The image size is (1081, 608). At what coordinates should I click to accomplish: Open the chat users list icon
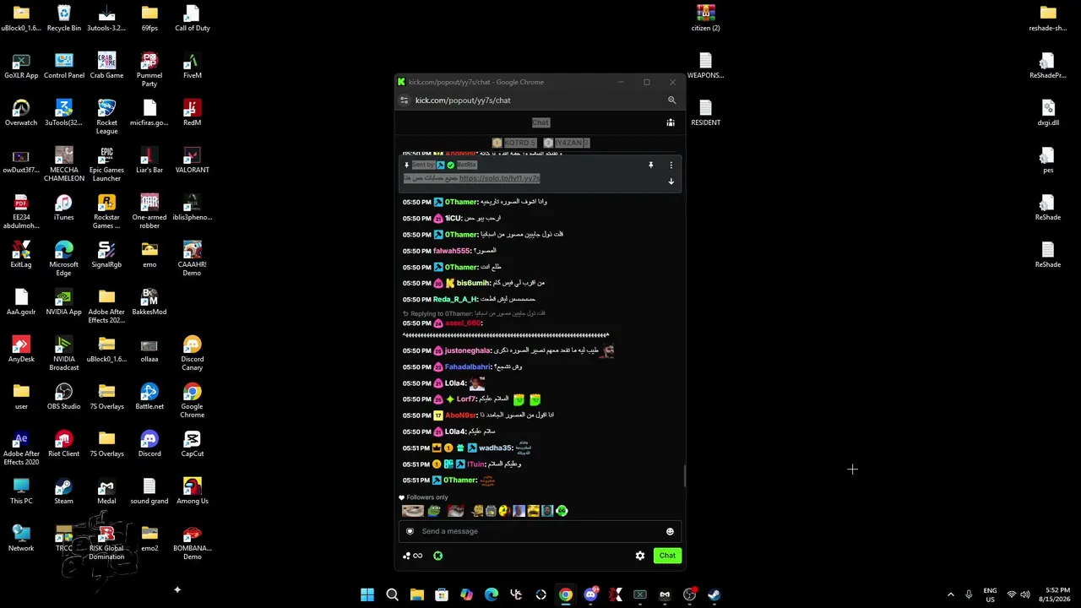click(x=671, y=122)
